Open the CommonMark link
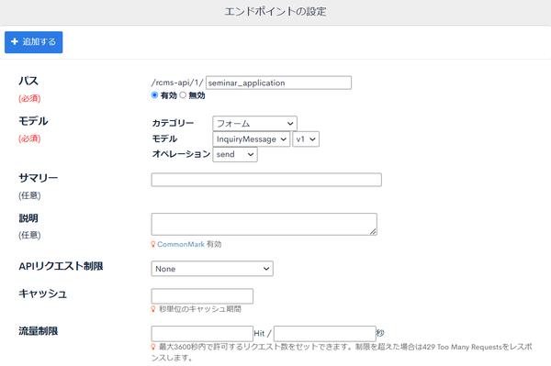 181,244
